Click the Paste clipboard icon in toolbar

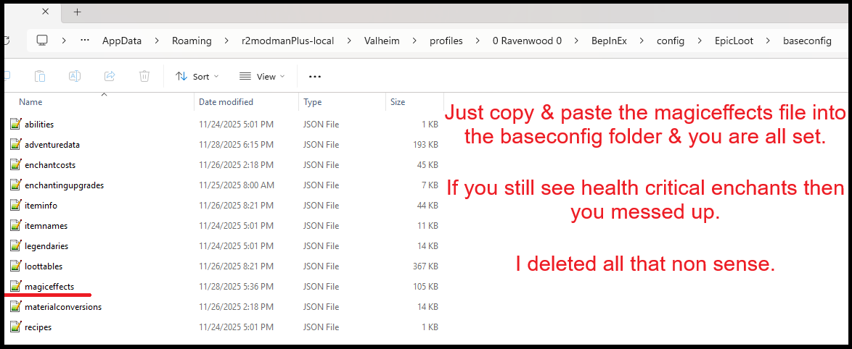click(x=40, y=77)
